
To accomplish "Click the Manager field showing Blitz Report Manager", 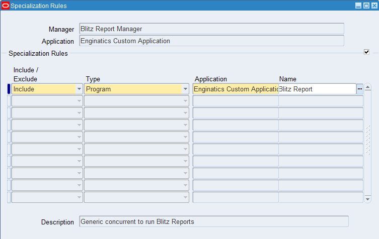I will pos(211,29).
